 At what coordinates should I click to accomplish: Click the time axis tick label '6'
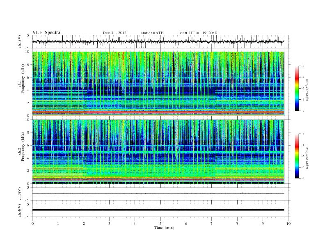(186, 224)
